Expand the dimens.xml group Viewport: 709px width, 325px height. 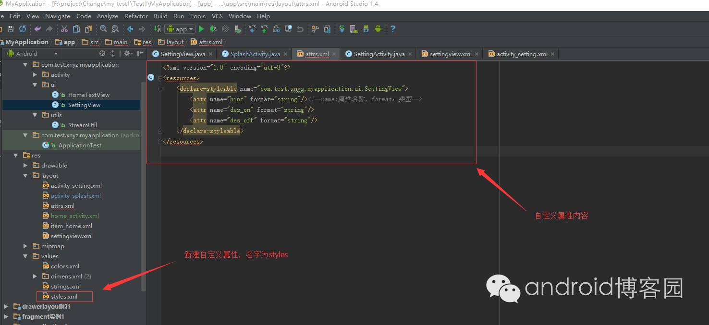click(35, 277)
